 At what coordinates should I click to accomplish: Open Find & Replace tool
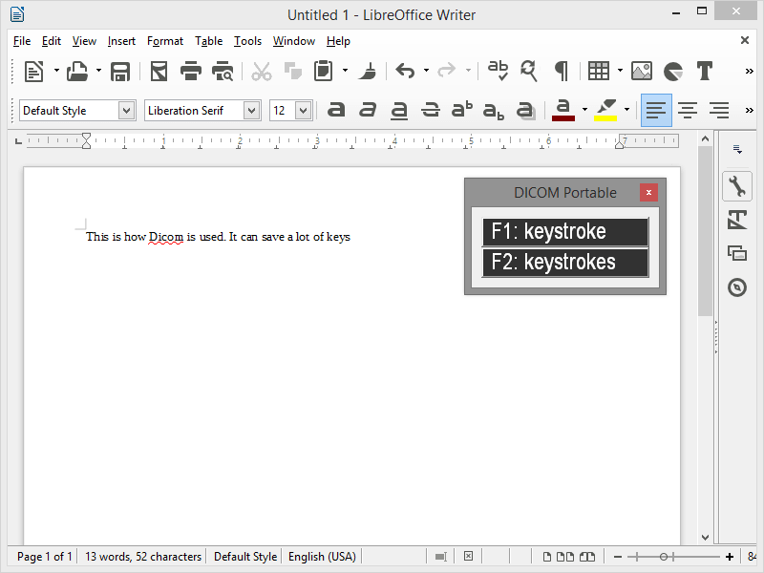[529, 72]
